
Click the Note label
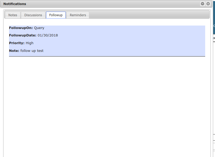(x=14, y=51)
